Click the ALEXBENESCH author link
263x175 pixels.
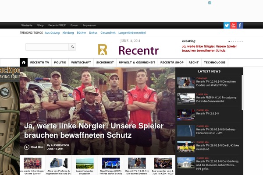point(60,145)
